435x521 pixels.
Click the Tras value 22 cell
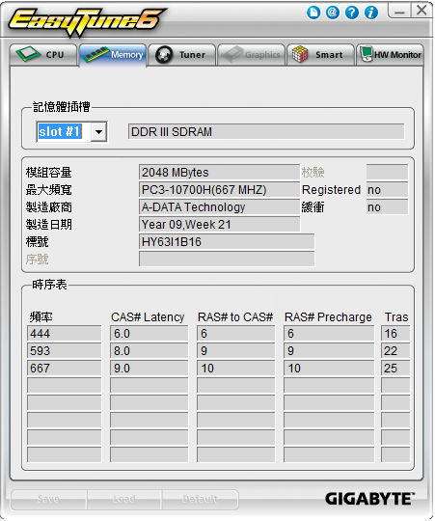click(x=395, y=351)
